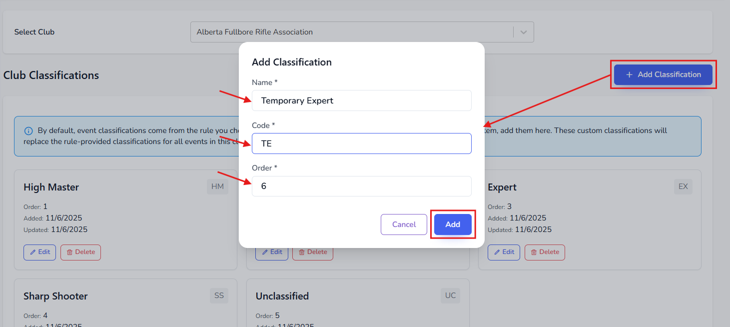Viewport: 730px width, 327px height.
Task: Click the plus icon on Add Classification button
Action: (629, 74)
